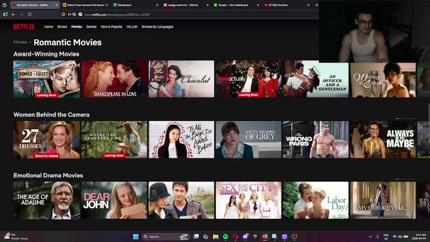Image resolution: width=430 pixels, height=242 pixels.
Task: Click the ENG US language indicator
Action: (386, 237)
